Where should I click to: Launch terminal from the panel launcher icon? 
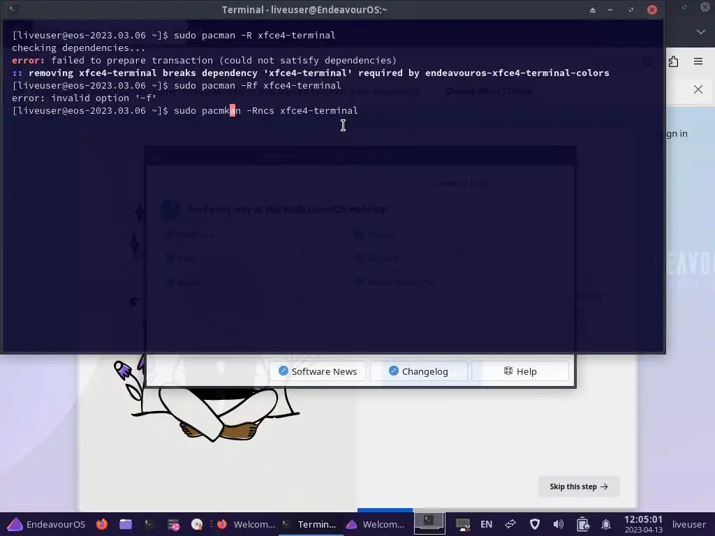pos(149,524)
